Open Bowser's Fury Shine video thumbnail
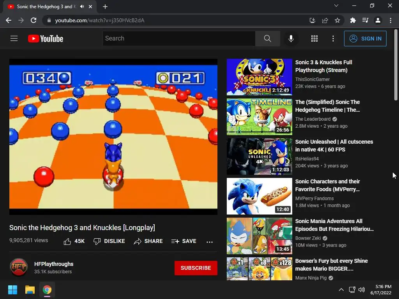 coord(259,269)
